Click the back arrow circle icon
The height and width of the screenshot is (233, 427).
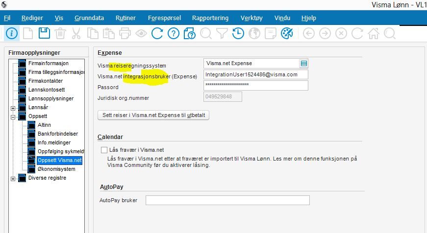[x=308, y=33]
